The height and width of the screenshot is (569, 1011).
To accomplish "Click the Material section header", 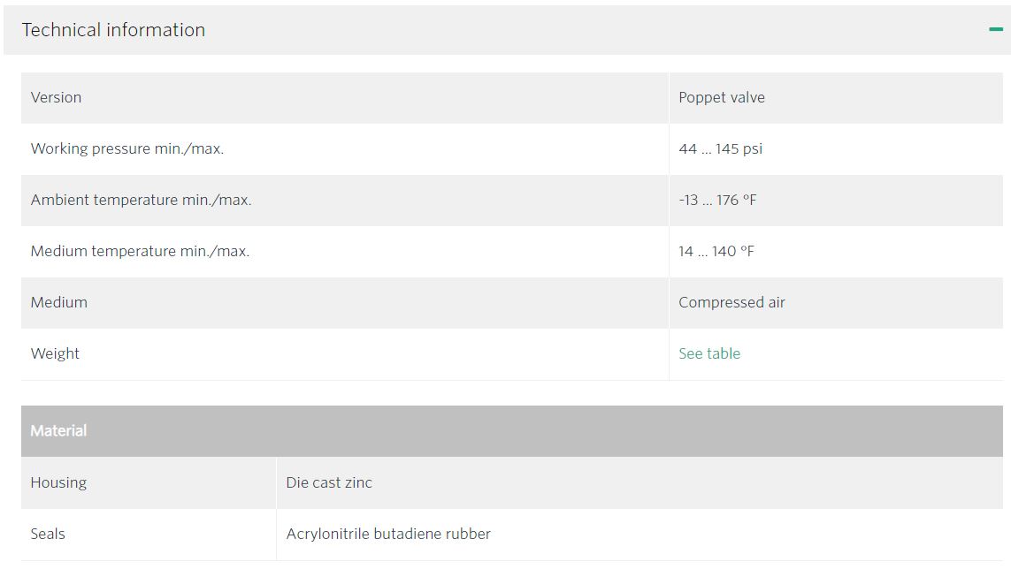I will (x=512, y=431).
